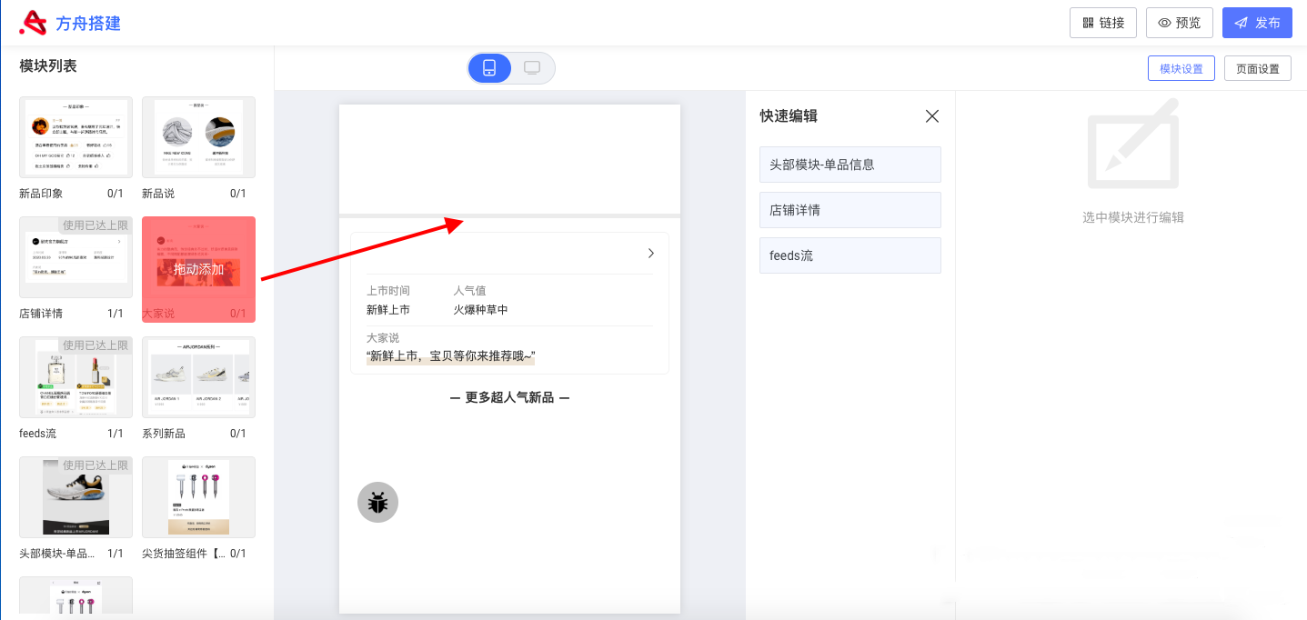Click the 发布 publish button
Image resolution: width=1307 pixels, height=620 pixels.
pyautogui.click(x=1257, y=23)
